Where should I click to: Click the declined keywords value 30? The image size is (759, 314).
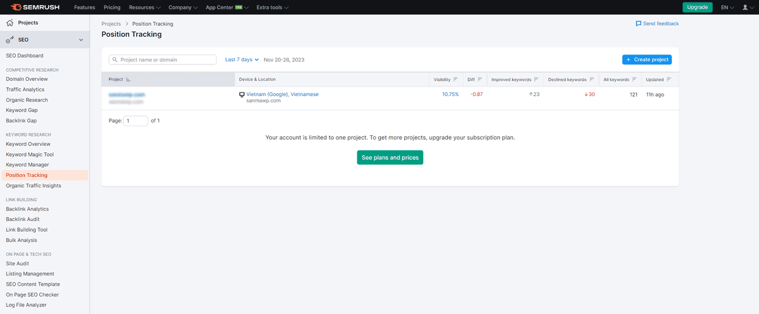point(589,94)
